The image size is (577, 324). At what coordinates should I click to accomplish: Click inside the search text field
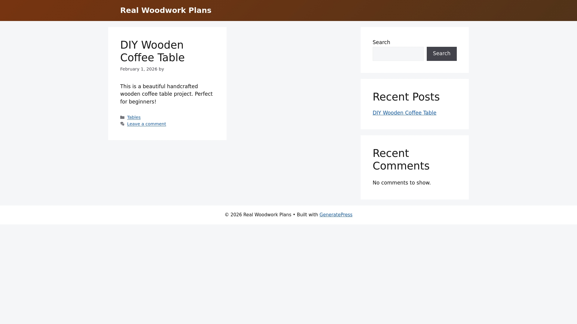398,54
